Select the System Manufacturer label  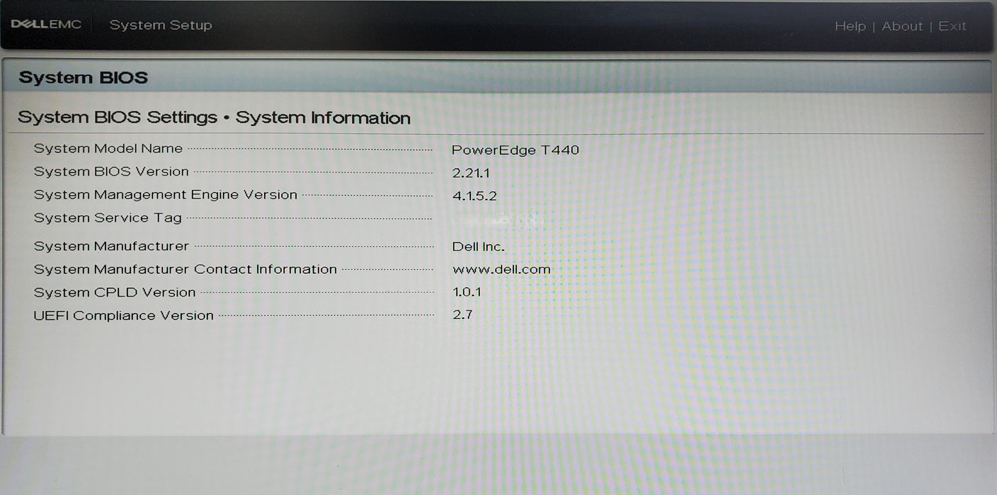point(111,247)
